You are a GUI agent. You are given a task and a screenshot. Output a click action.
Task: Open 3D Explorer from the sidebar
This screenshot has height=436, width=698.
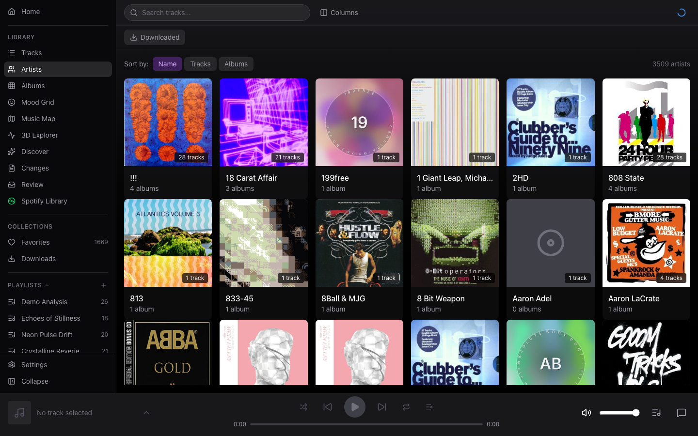pos(40,135)
